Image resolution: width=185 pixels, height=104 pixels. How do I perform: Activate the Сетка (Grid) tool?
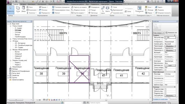pos(128,12)
